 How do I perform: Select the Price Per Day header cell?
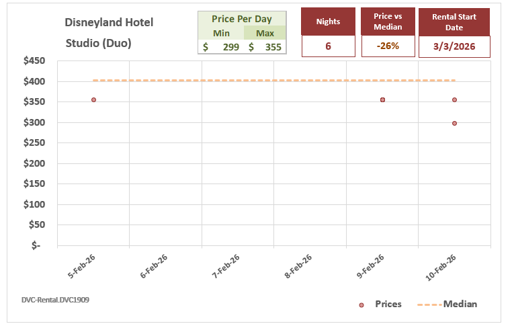point(242,19)
